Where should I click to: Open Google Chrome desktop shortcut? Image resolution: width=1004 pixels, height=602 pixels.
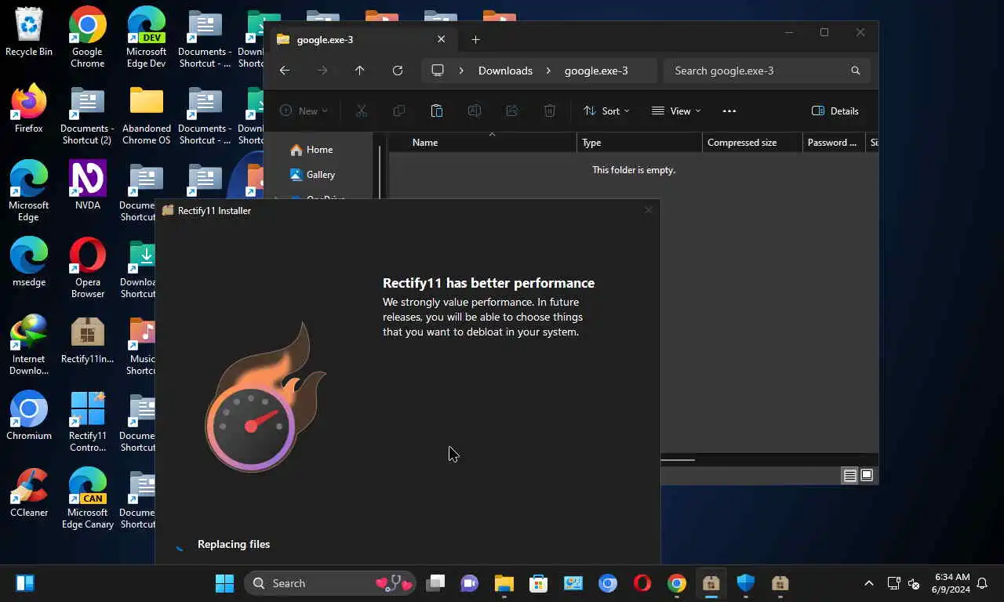coord(88,37)
